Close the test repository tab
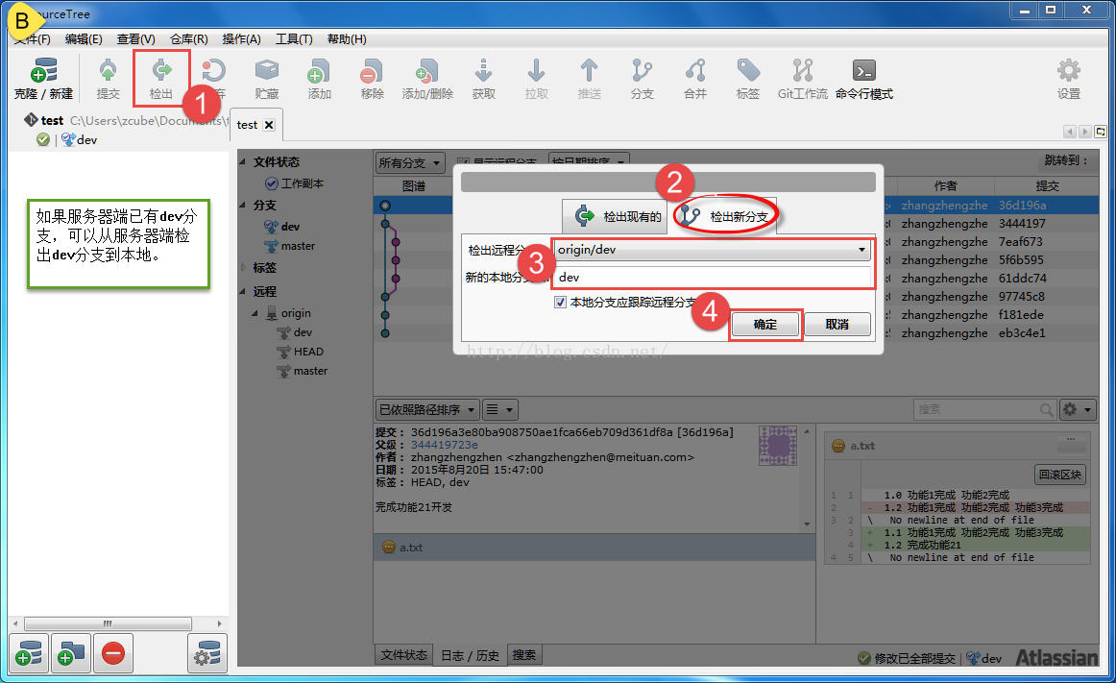 click(269, 125)
